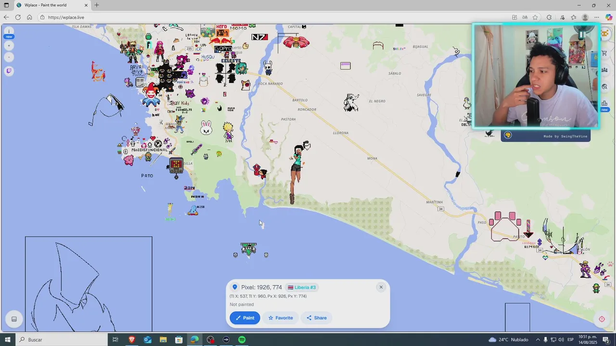Click the Pixel: 1926, 774 heading
This screenshot has height=346, width=616.
coord(261,287)
